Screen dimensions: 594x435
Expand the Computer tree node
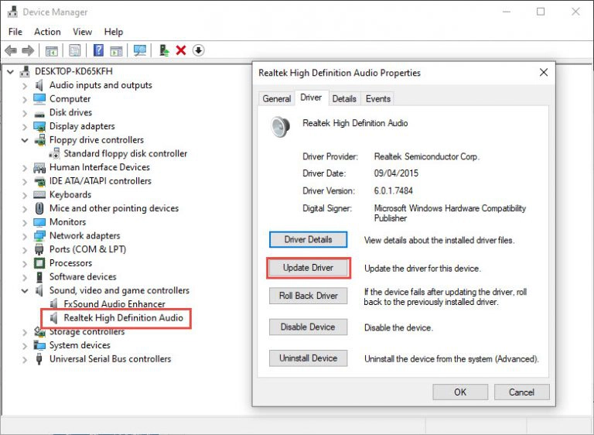pos(25,99)
